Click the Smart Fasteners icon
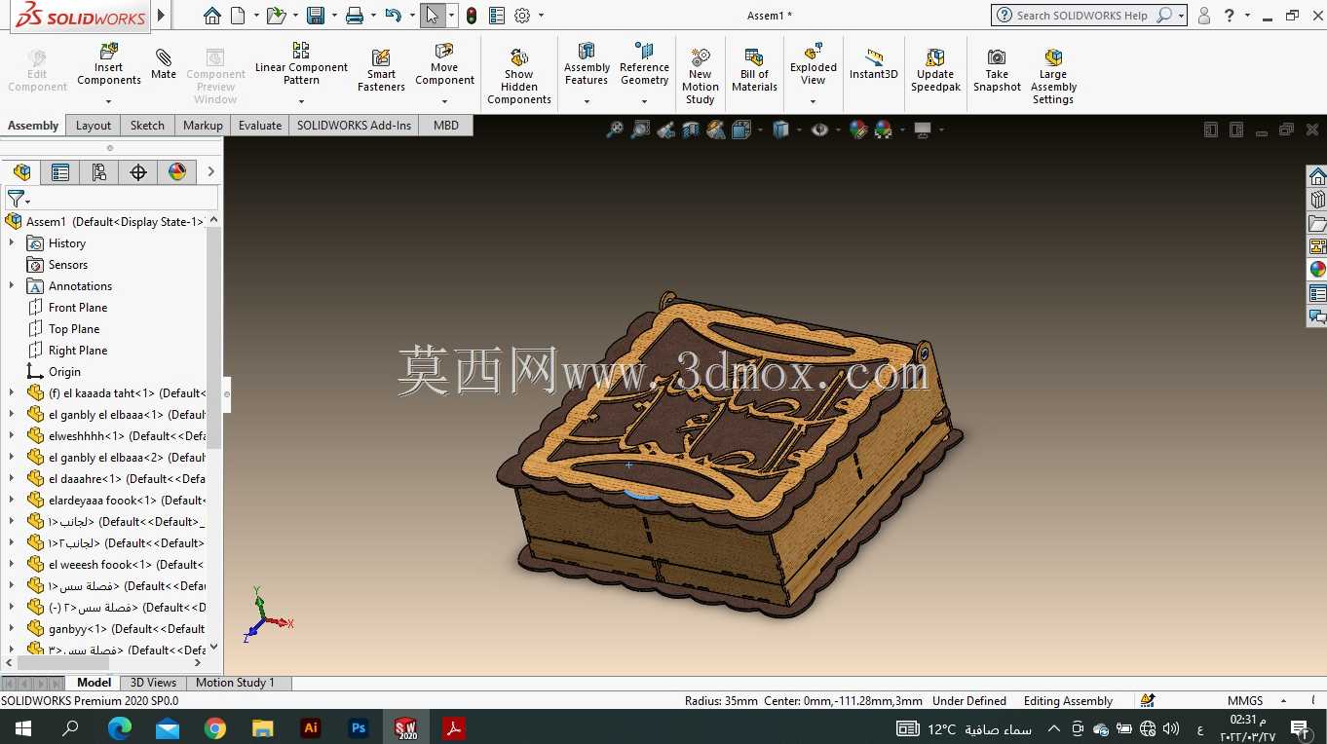This screenshot has width=1327, height=744. 381,70
